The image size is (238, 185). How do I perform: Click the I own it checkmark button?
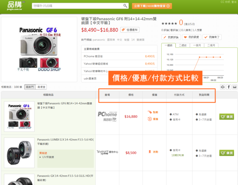[x=212, y=37]
